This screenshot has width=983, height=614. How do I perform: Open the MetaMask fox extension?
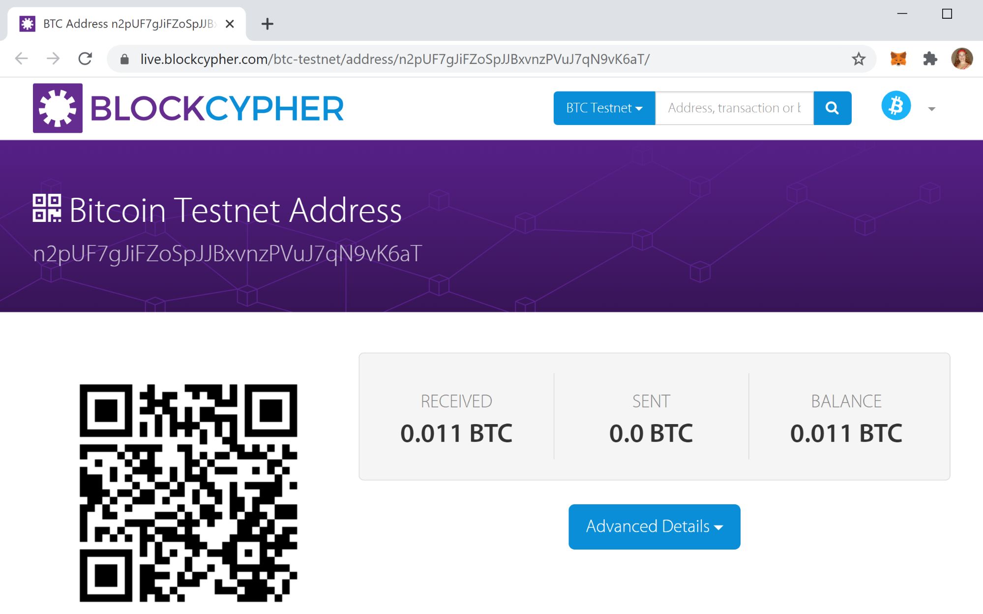(898, 59)
